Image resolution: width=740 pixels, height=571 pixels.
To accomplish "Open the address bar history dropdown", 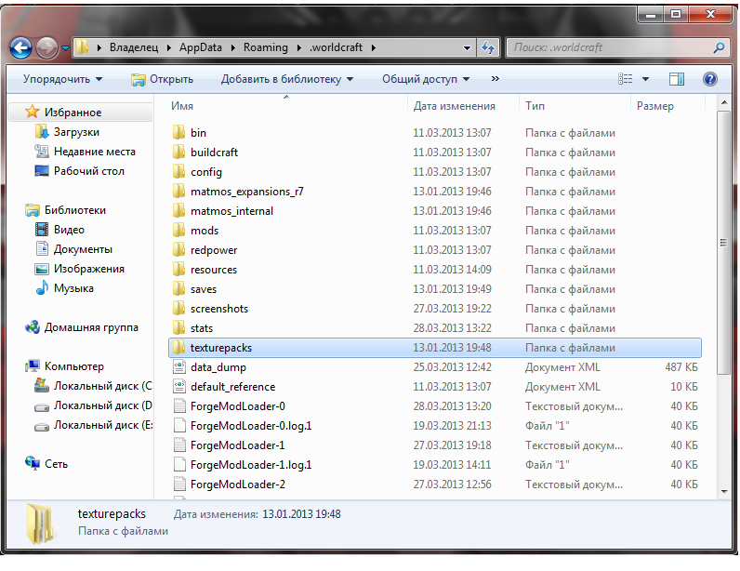I will tap(467, 47).
